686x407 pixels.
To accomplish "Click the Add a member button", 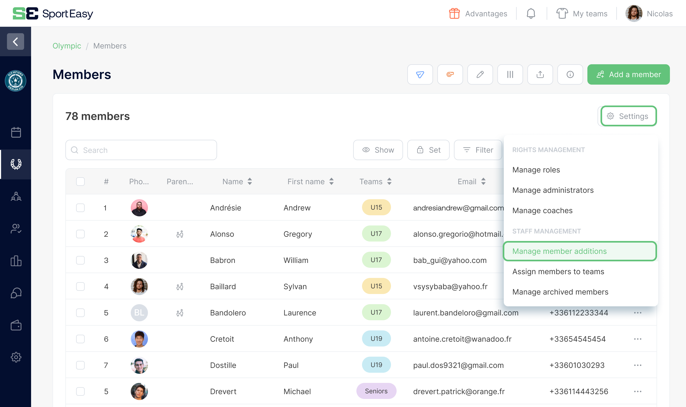I will tap(628, 74).
